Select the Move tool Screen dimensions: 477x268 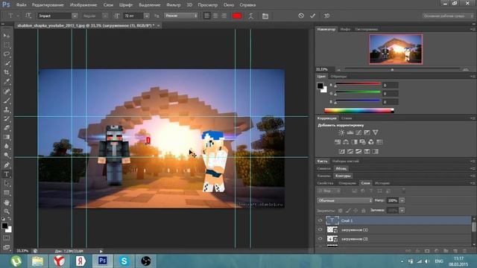click(x=7, y=36)
